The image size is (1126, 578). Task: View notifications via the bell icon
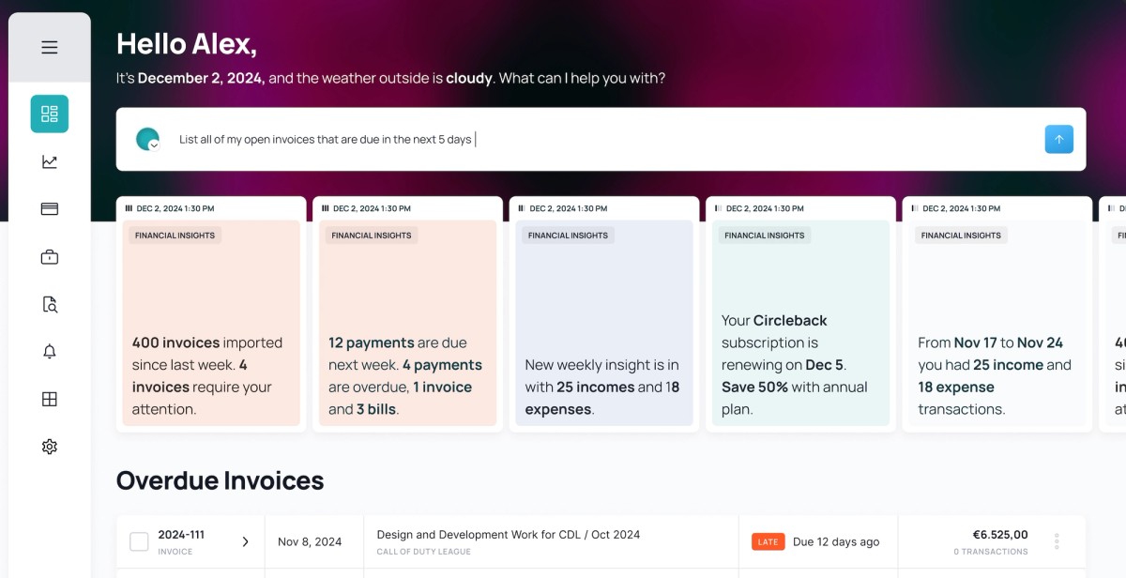pyautogui.click(x=49, y=351)
